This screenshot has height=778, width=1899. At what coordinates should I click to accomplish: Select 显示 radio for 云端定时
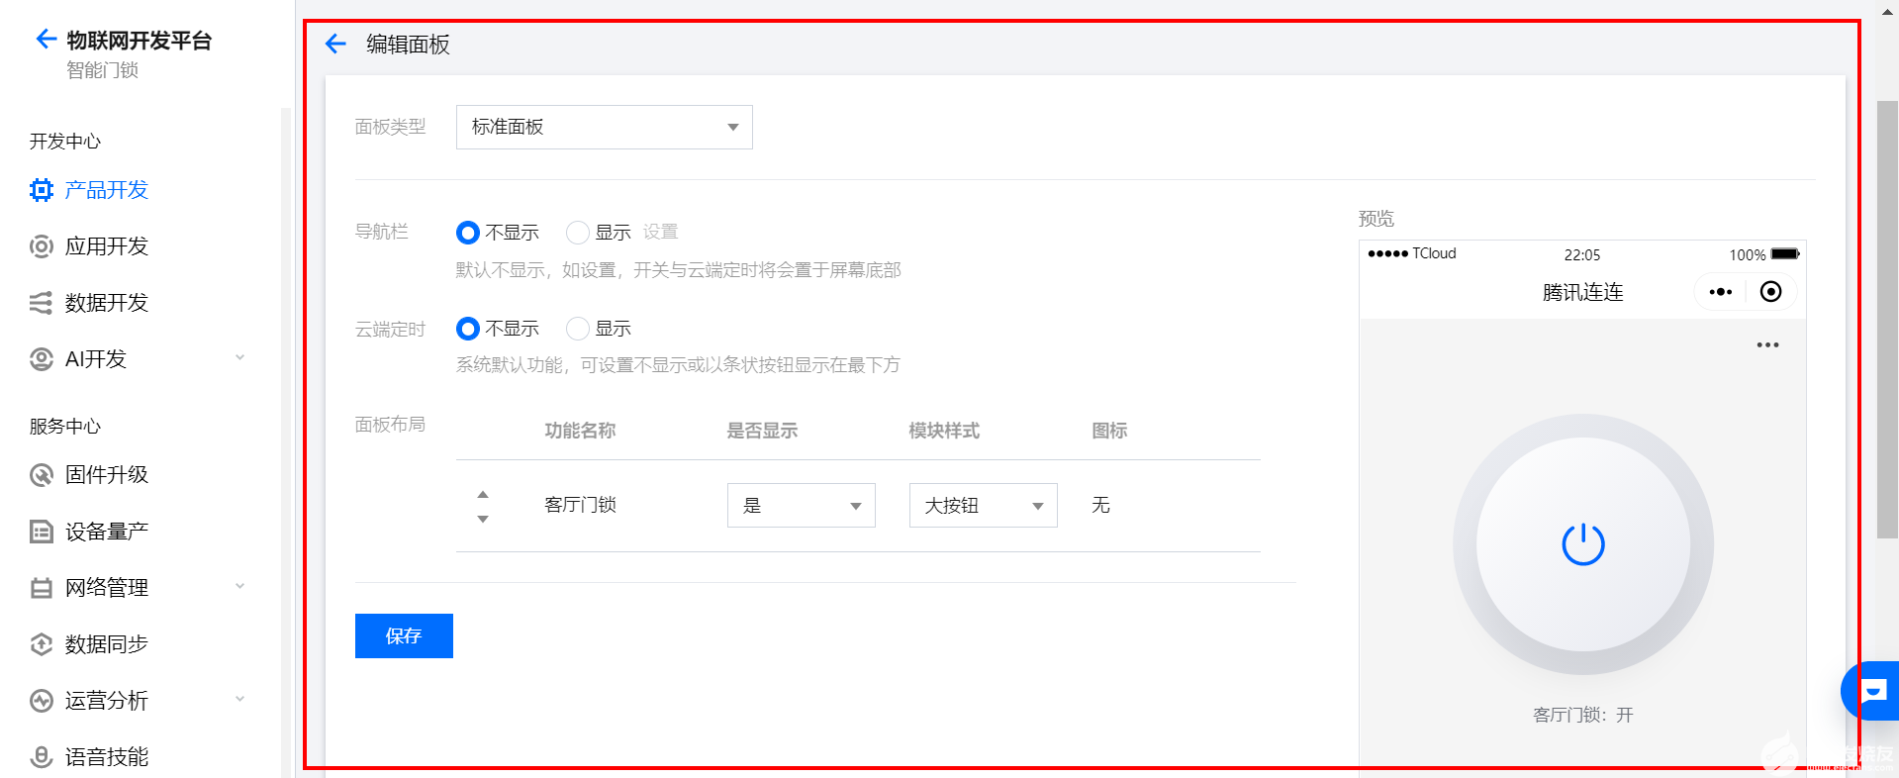(578, 329)
